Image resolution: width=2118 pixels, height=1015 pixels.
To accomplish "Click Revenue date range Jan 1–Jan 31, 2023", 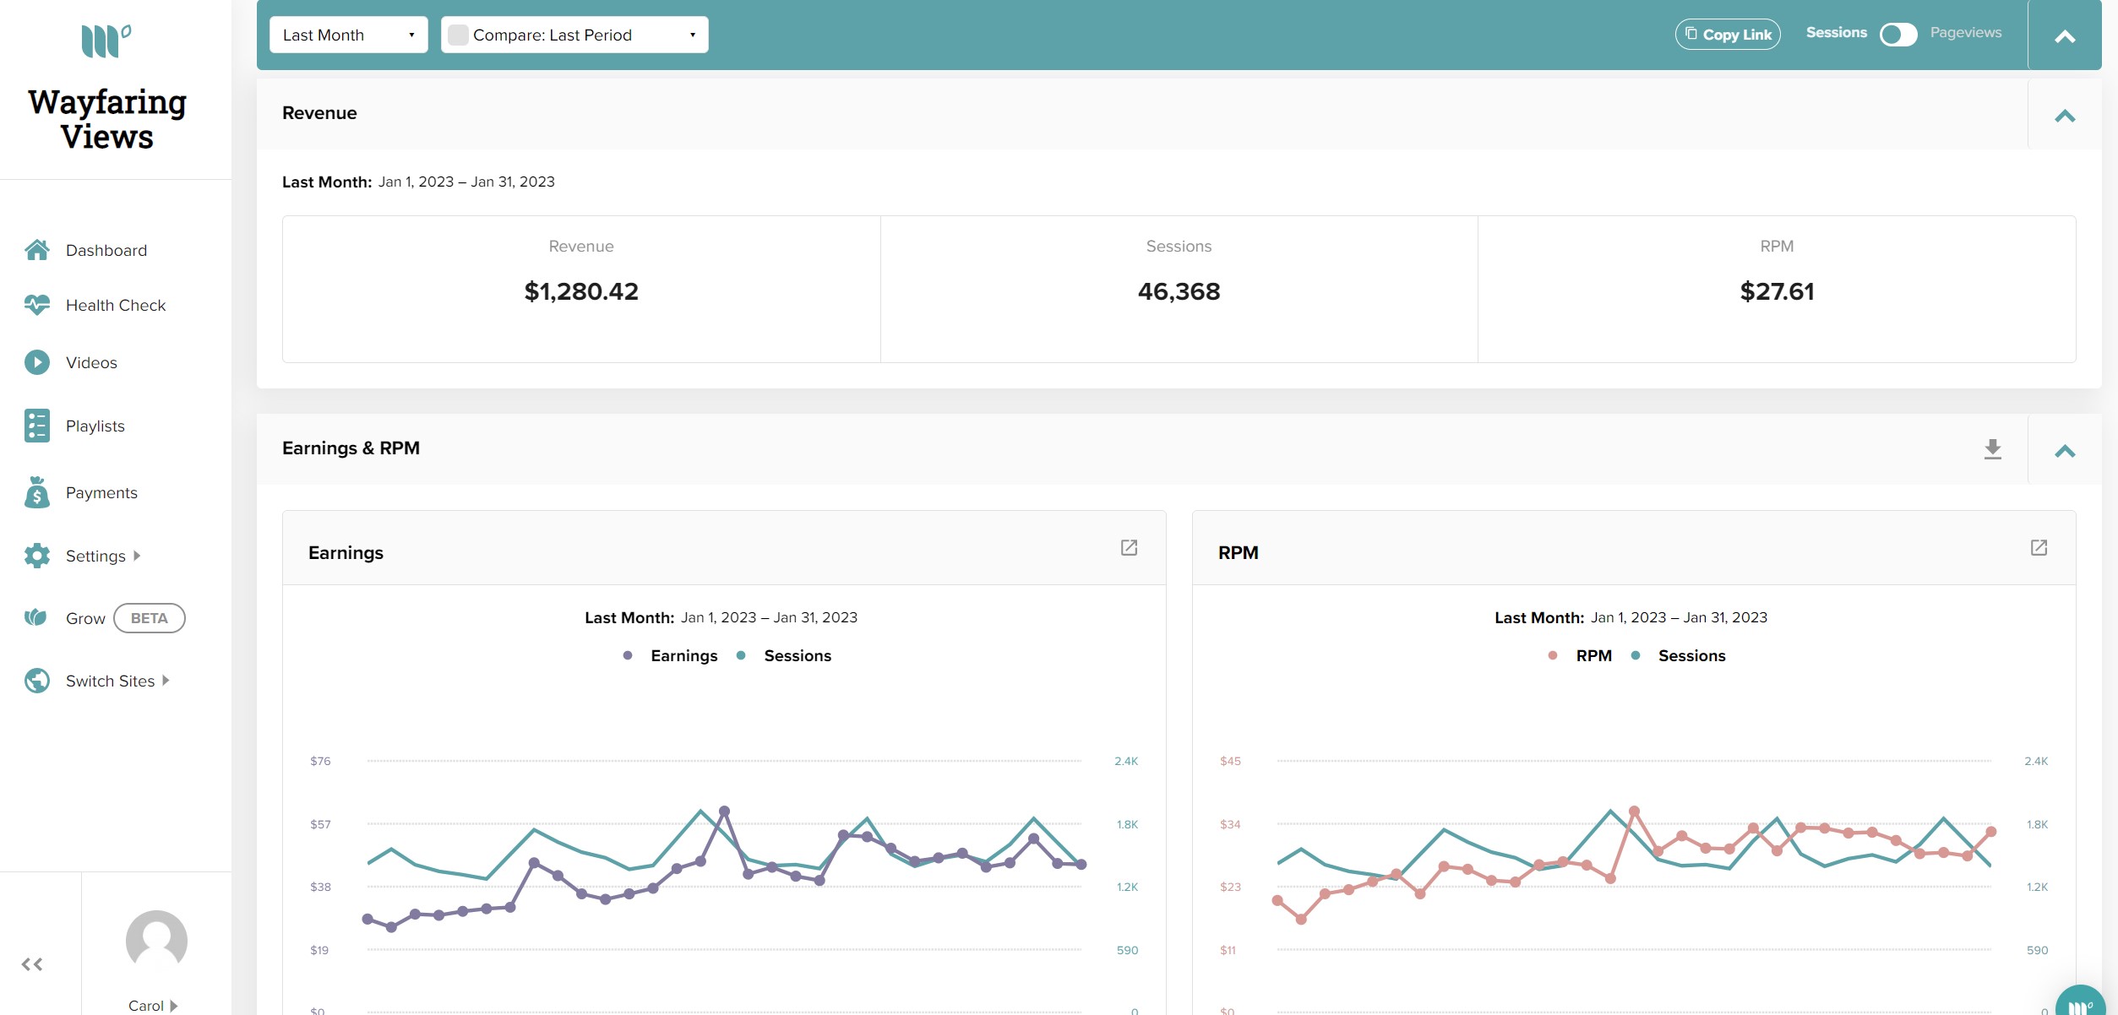I will (466, 182).
